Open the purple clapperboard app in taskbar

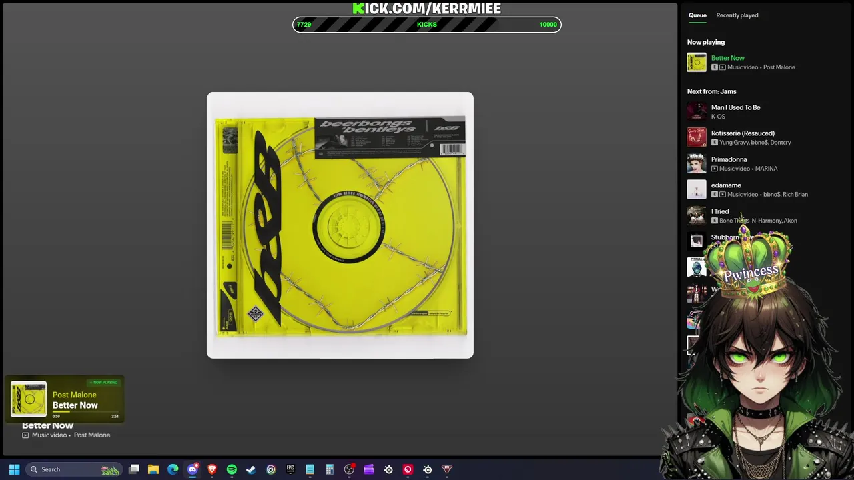click(x=368, y=469)
